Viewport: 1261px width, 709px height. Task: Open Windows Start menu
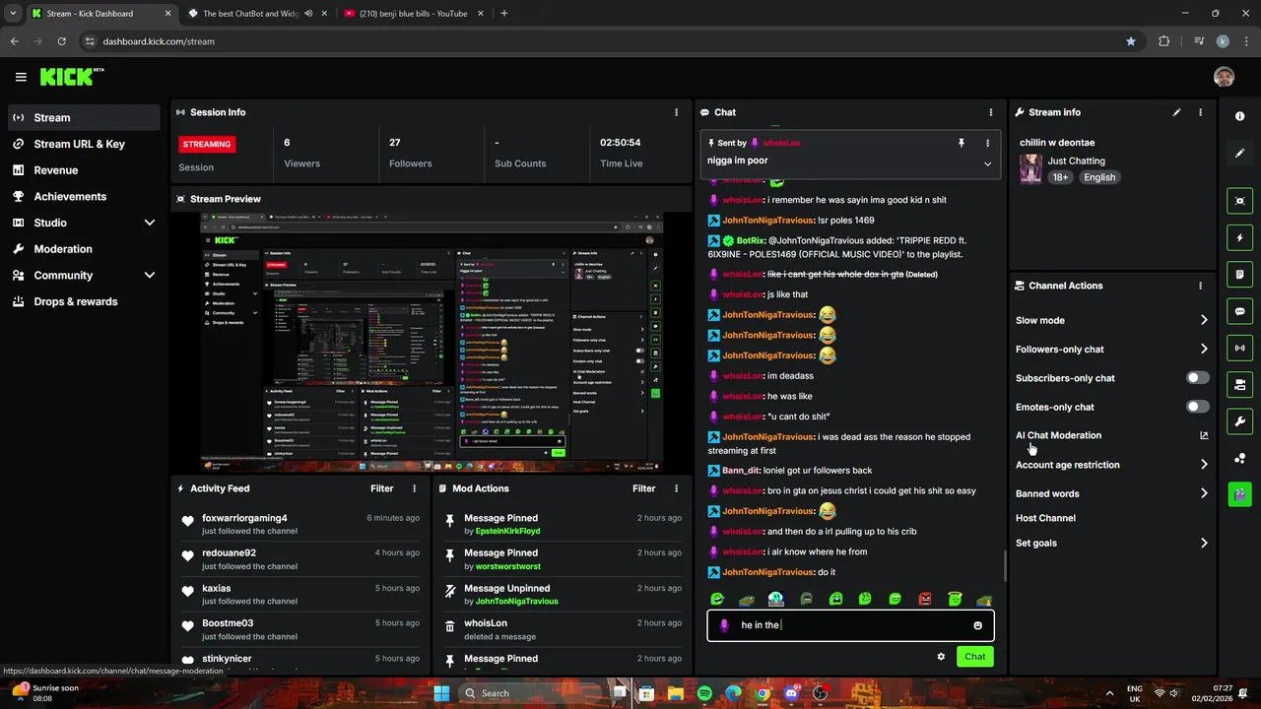click(x=441, y=693)
